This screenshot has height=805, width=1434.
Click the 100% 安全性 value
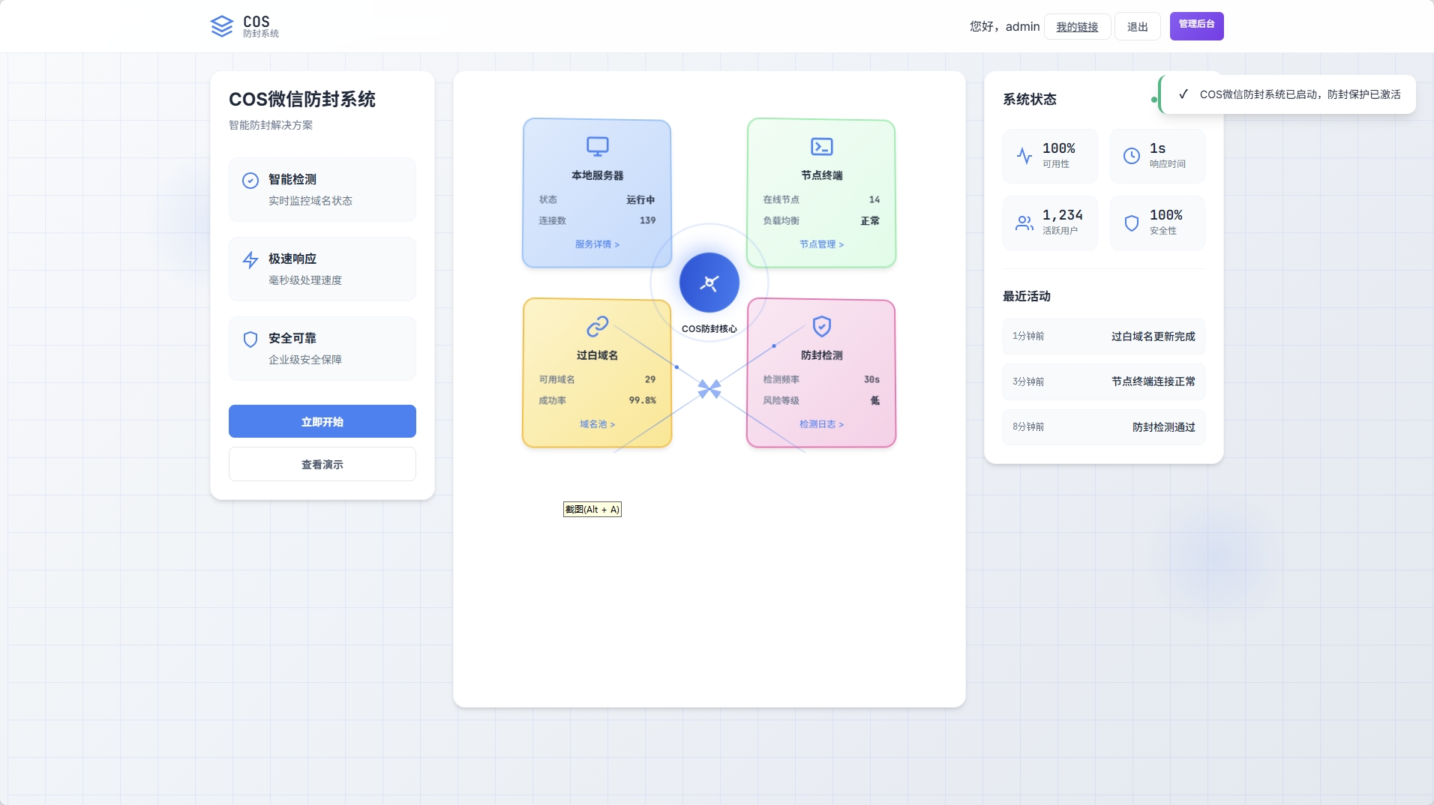(1166, 215)
